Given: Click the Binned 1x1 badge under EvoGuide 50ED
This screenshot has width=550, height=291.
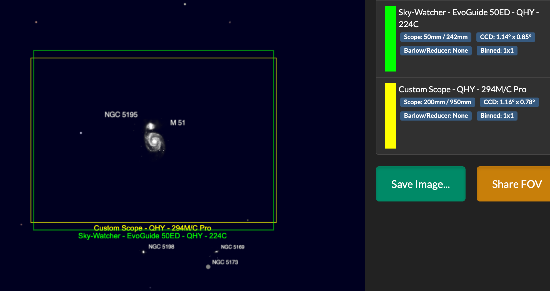Looking at the screenshot, I should point(497,51).
